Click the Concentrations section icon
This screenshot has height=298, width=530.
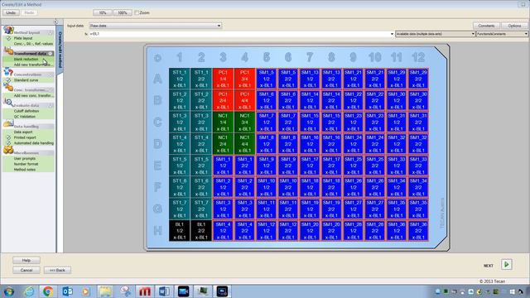(8, 72)
